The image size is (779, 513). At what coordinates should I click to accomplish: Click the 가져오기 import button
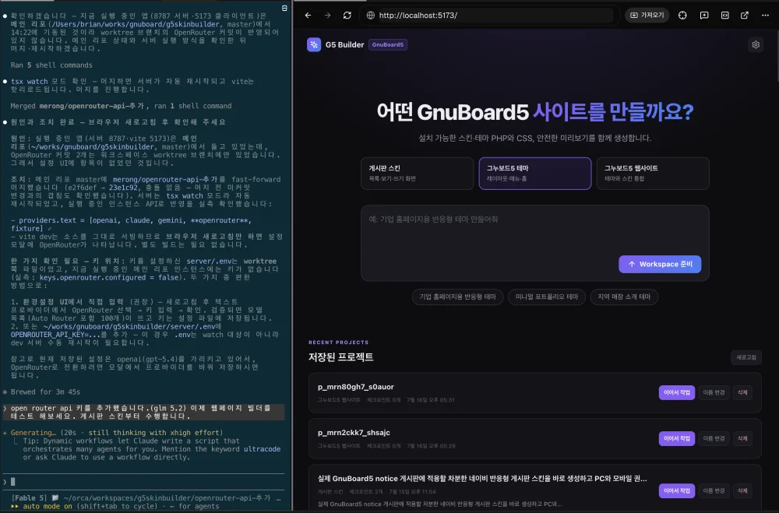(x=647, y=16)
